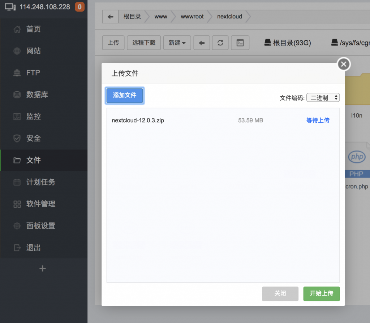Screen dimensions: 370x323
Task: Select nextcloud-12.0.3.zip in upload list
Action: (x=138, y=120)
